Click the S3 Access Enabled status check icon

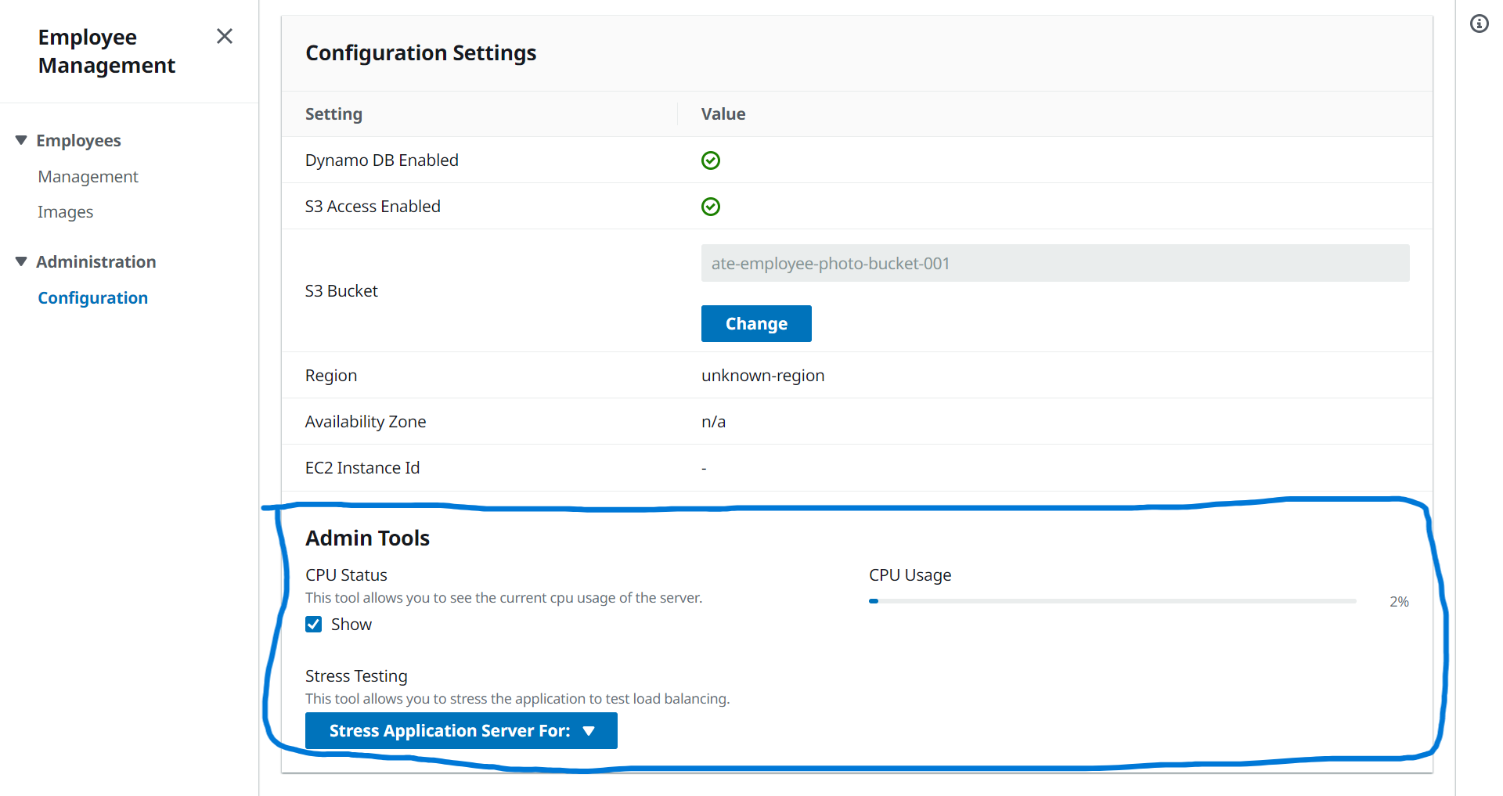click(x=711, y=207)
